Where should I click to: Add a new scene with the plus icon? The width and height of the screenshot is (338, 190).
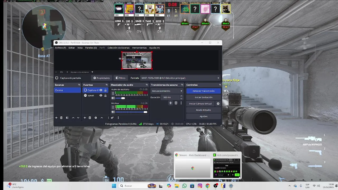point(56,118)
